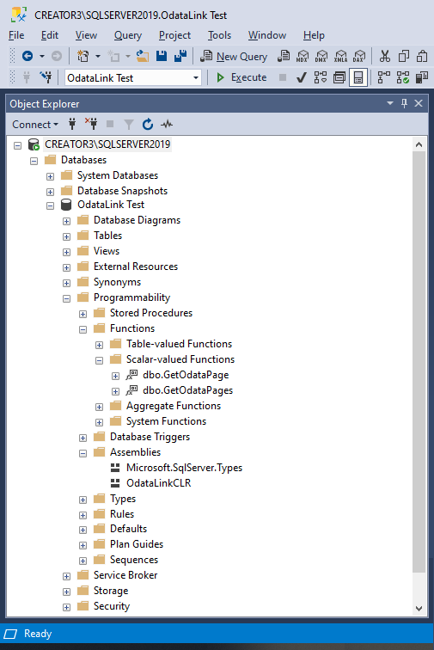Click the DMX query icon
The image size is (434, 650).
pos(321,56)
